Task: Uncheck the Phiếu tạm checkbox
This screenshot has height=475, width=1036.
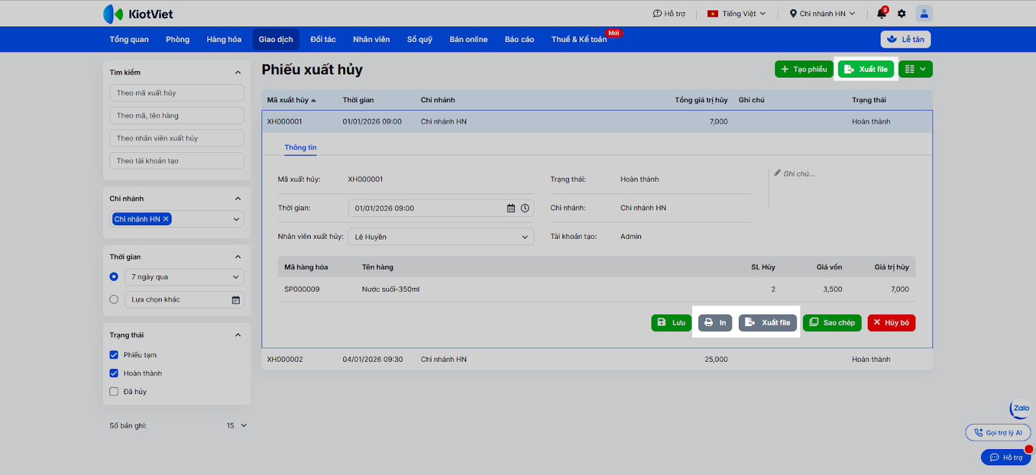Action: coord(114,355)
